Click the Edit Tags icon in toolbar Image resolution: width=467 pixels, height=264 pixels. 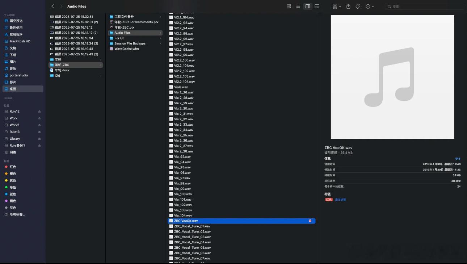tap(358, 6)
